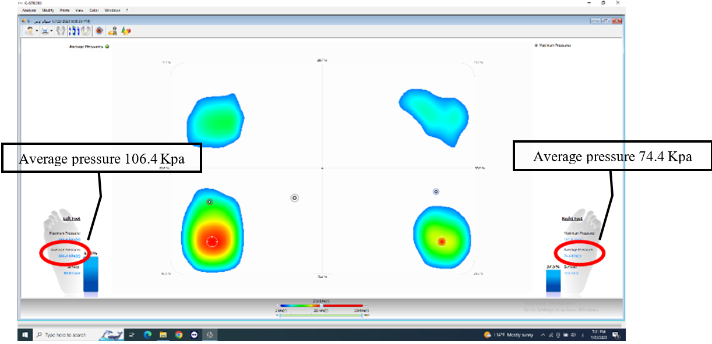Click the 3D colored peaks icon
Viewport: 712px width, 344px height.
pyautogui.click(x=126, y=31)
